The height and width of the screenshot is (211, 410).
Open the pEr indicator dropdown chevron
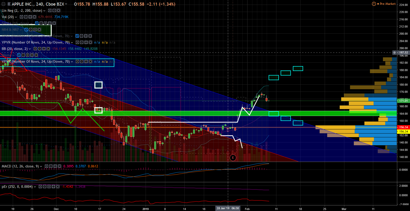pos(35,187)
